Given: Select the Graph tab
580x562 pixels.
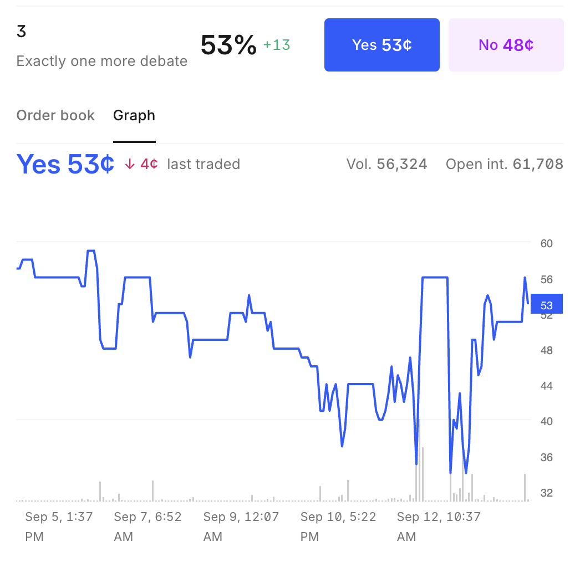Looking at the screenshot, I should coord(134,115).
